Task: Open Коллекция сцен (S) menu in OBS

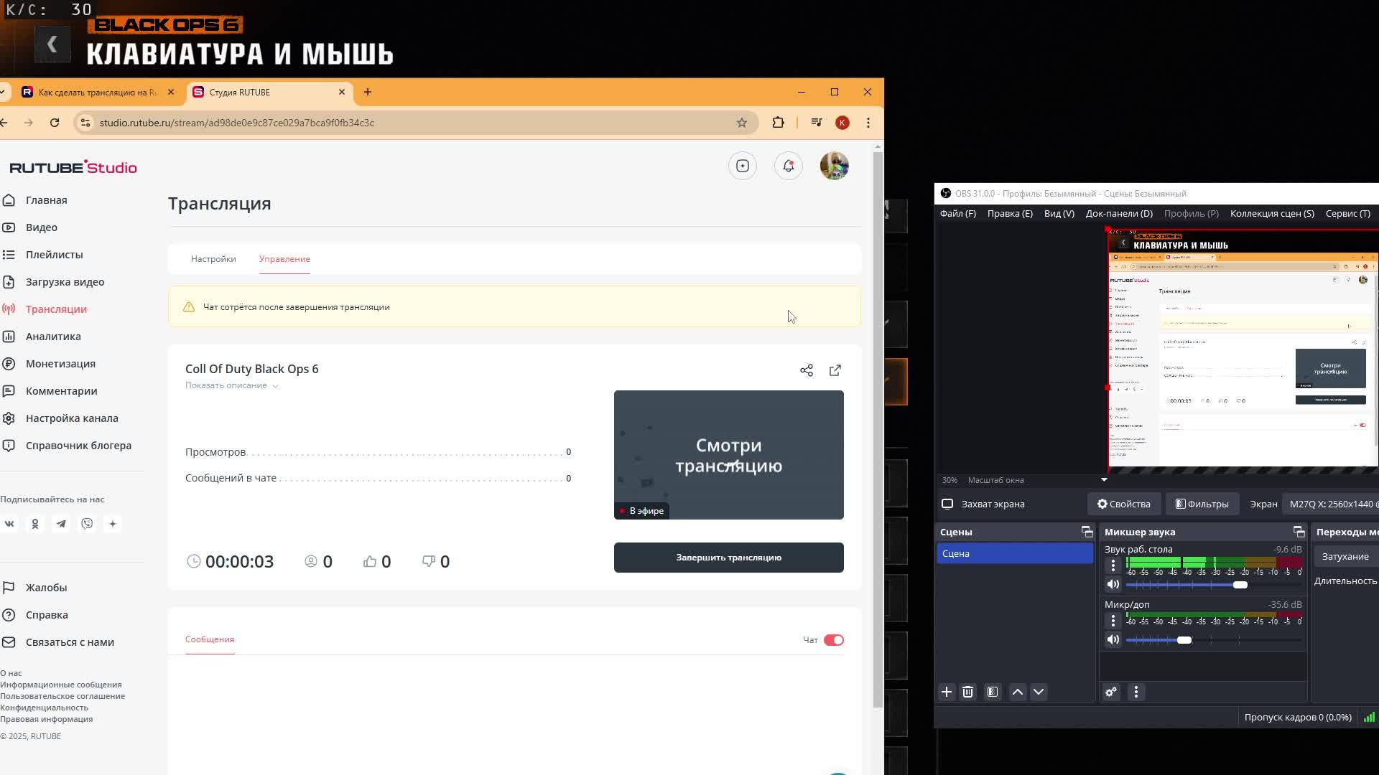Action: [x=1272, y=213]
